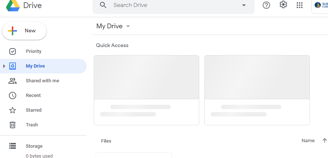This screenshot has width=328, height=158.
Task: Click the New button
Action: 24,31
